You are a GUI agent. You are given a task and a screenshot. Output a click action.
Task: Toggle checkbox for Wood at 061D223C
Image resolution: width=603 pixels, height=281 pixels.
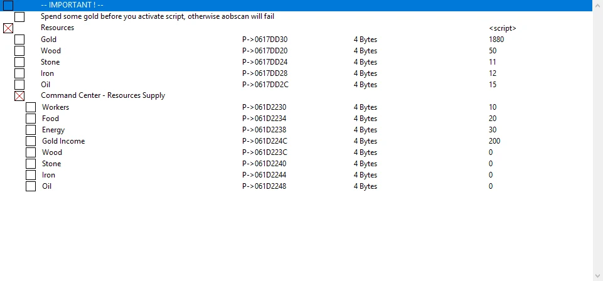tap(31, 152)
